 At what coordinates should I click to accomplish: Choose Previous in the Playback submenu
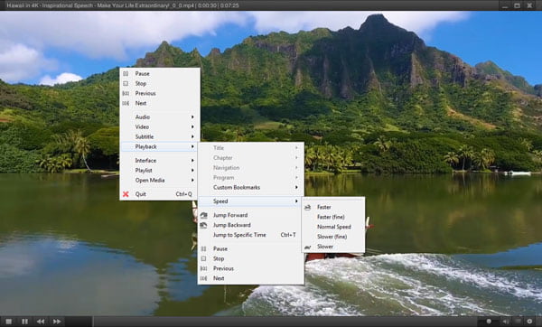pyautogui.click(x=251, y=268)
